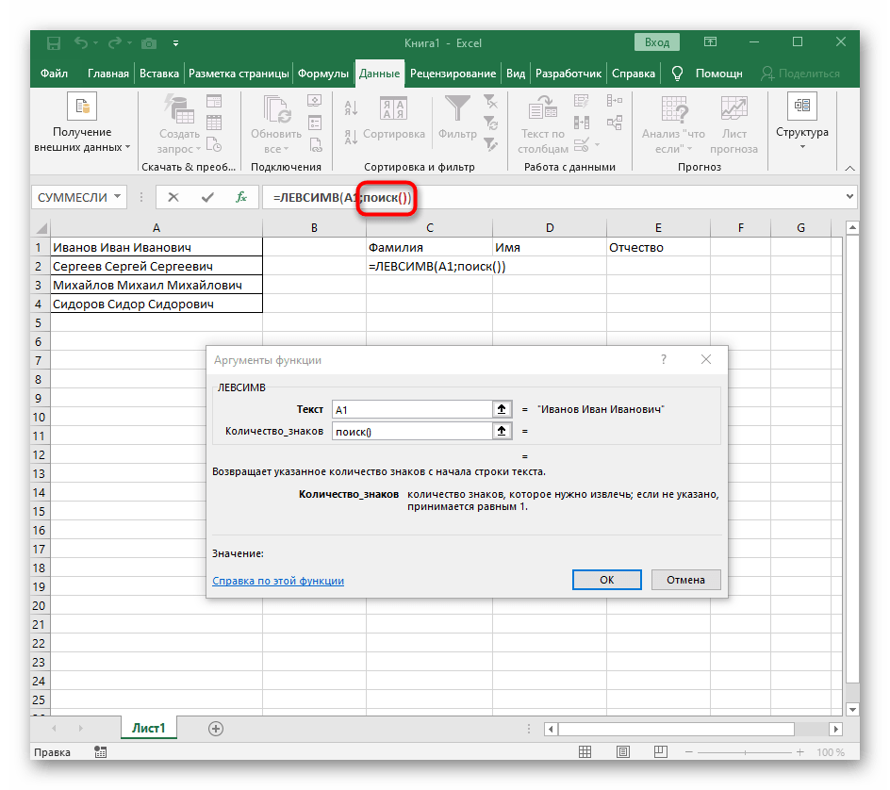Collapse dialog via Текст range selector

point(502,409)
